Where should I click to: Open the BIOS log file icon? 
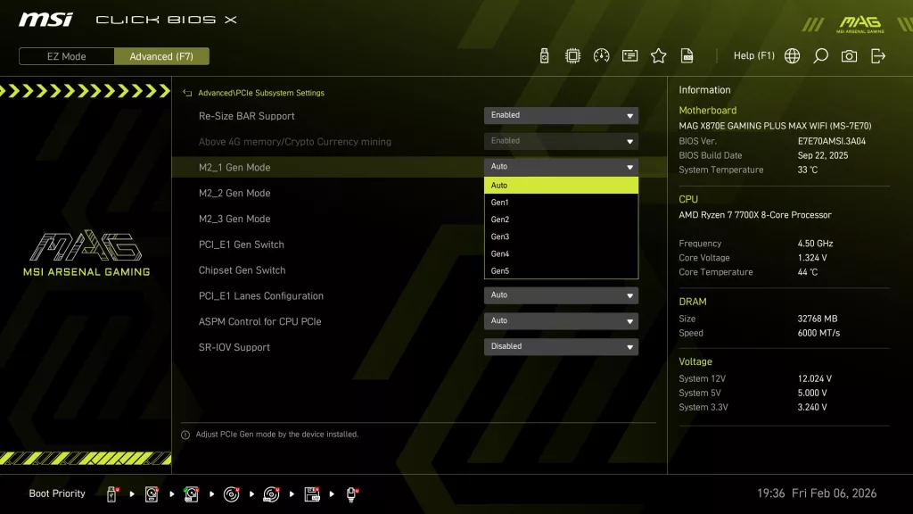pos(686,54)
